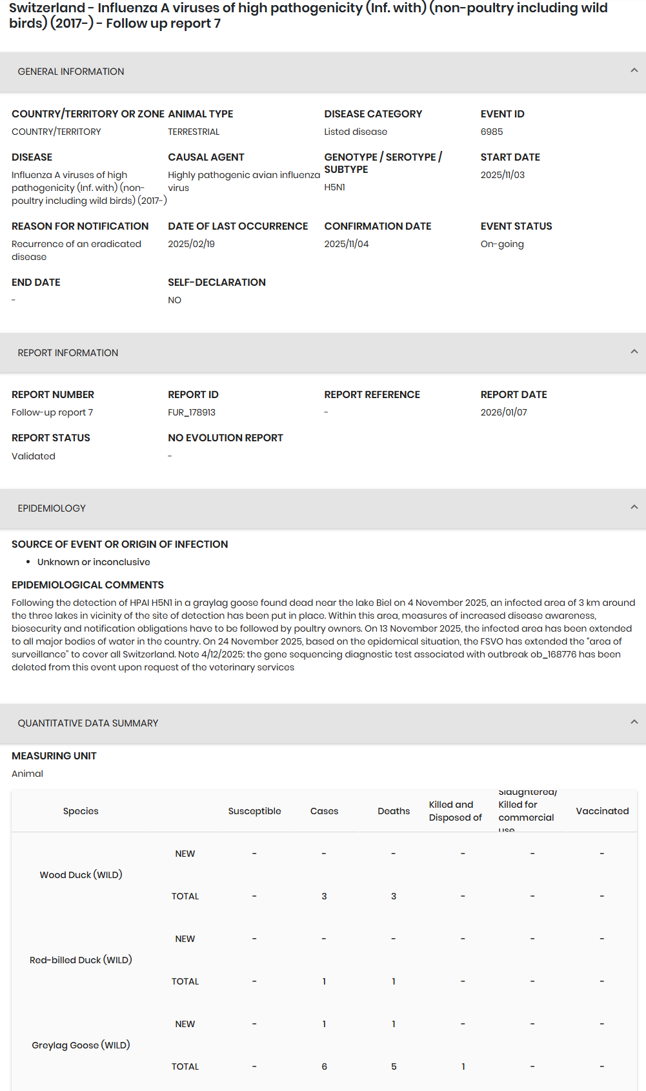Viewport: 646px width, 1091px height.
Task: Collapse General Information section using its chevron
Action: tap(634, 71)
